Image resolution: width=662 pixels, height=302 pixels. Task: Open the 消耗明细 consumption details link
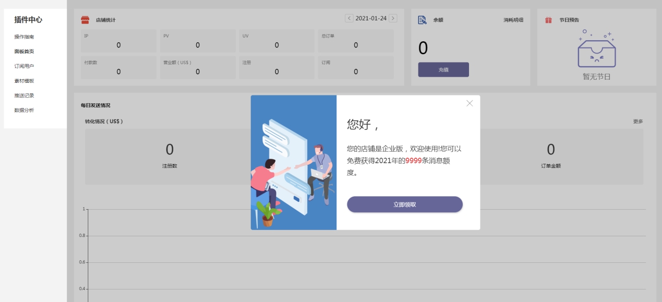513,20
